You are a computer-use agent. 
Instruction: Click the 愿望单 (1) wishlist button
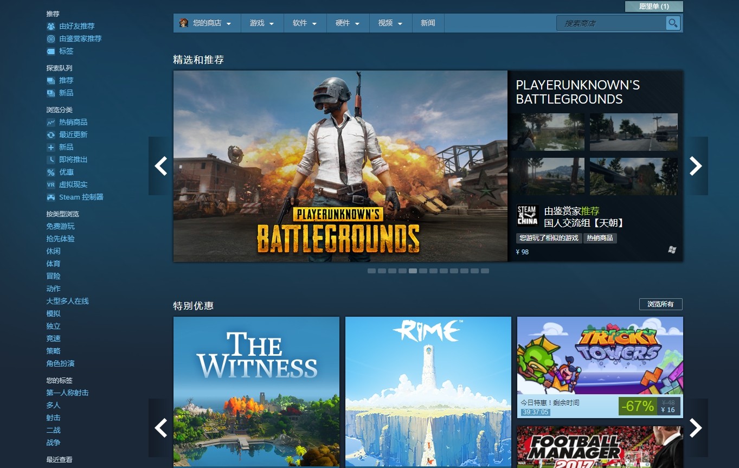tap(654, 7)
